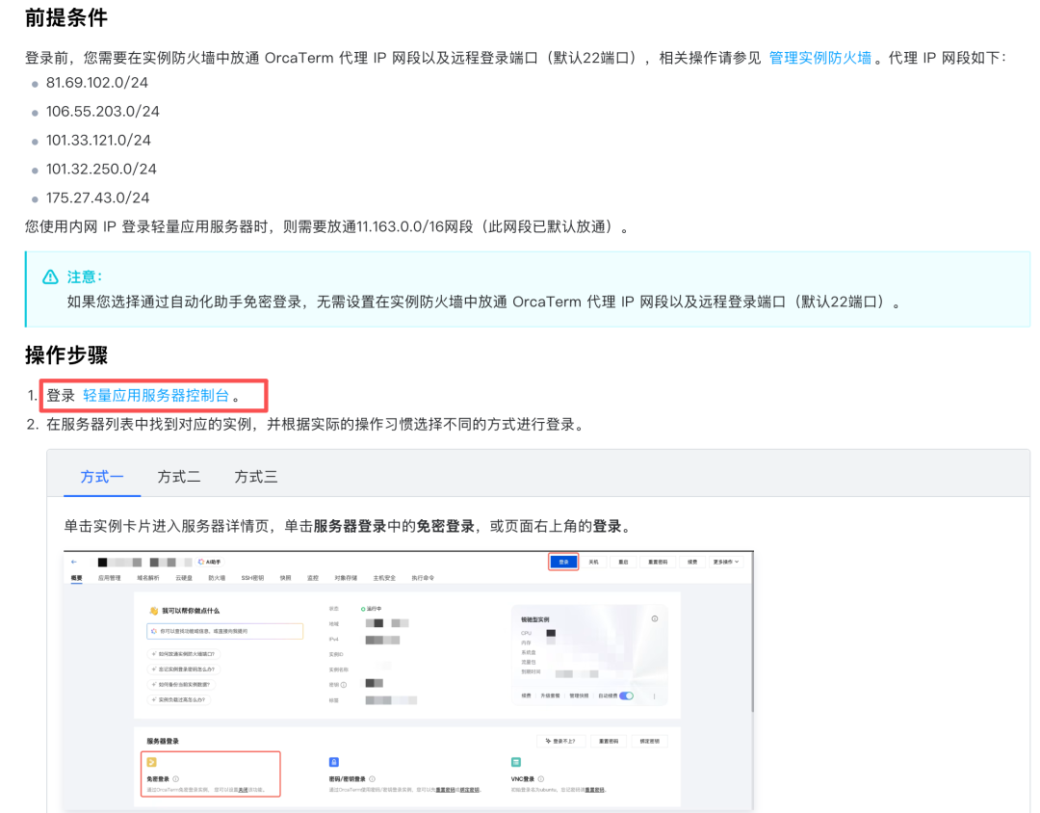Select the 方式一 tab

102,477
